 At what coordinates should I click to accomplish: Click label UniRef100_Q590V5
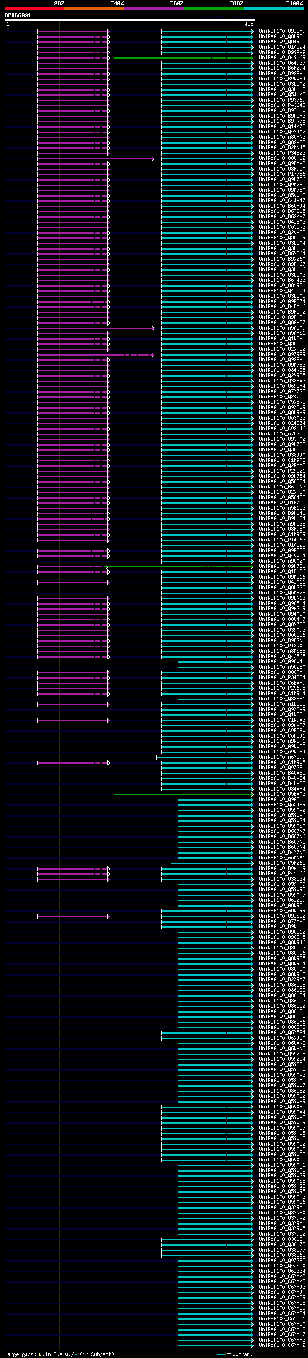point(282,1107)
